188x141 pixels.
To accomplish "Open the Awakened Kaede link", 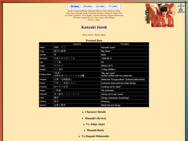I will (x=80, y=11).
